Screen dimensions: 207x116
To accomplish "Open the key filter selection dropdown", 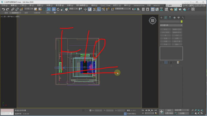I will (x=182, y=110).
